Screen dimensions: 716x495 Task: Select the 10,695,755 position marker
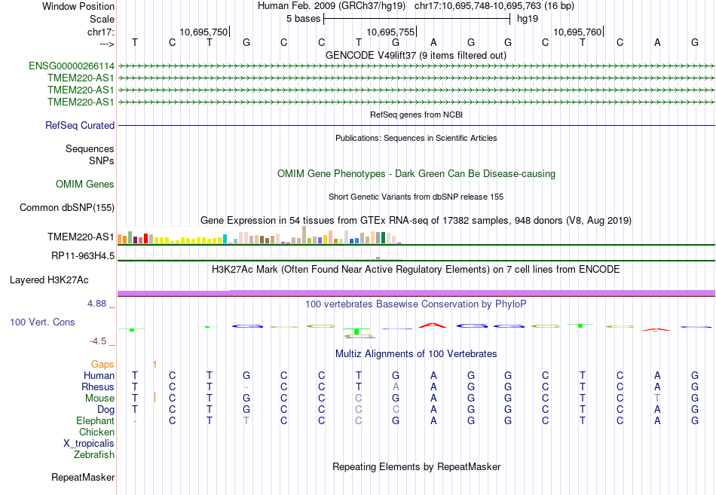click(391, 32)
